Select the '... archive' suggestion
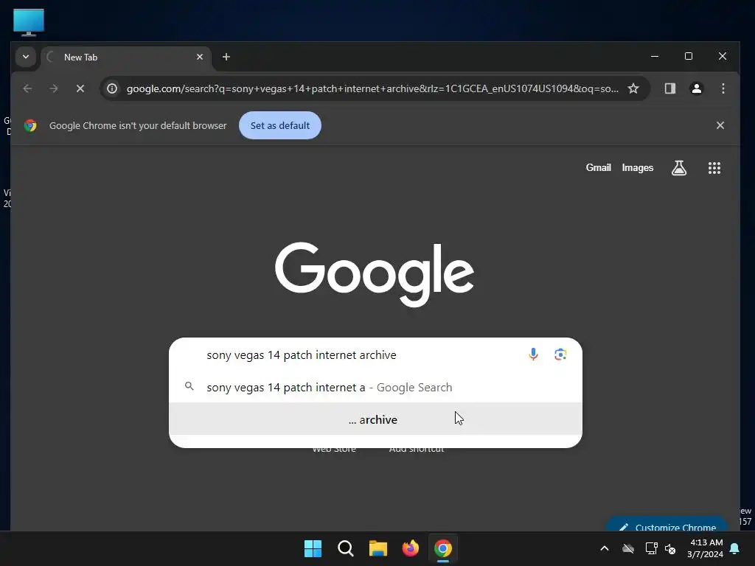 pos(375,419)
